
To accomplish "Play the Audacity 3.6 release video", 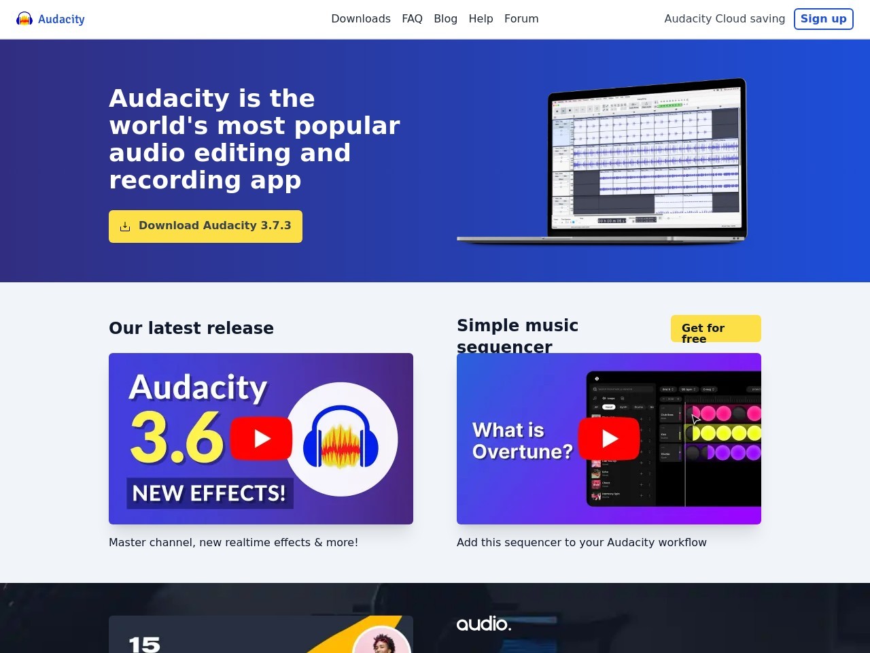I will point(261,439).
